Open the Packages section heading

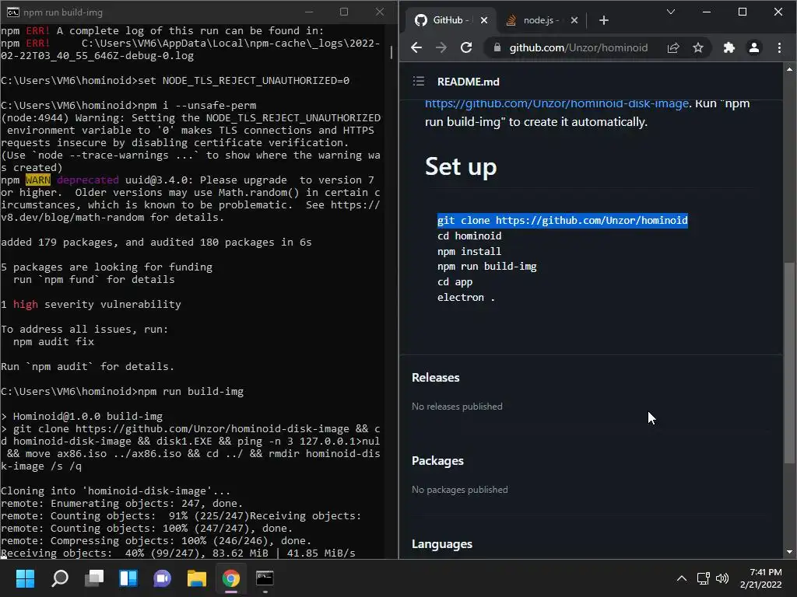[x=437, y=461]
